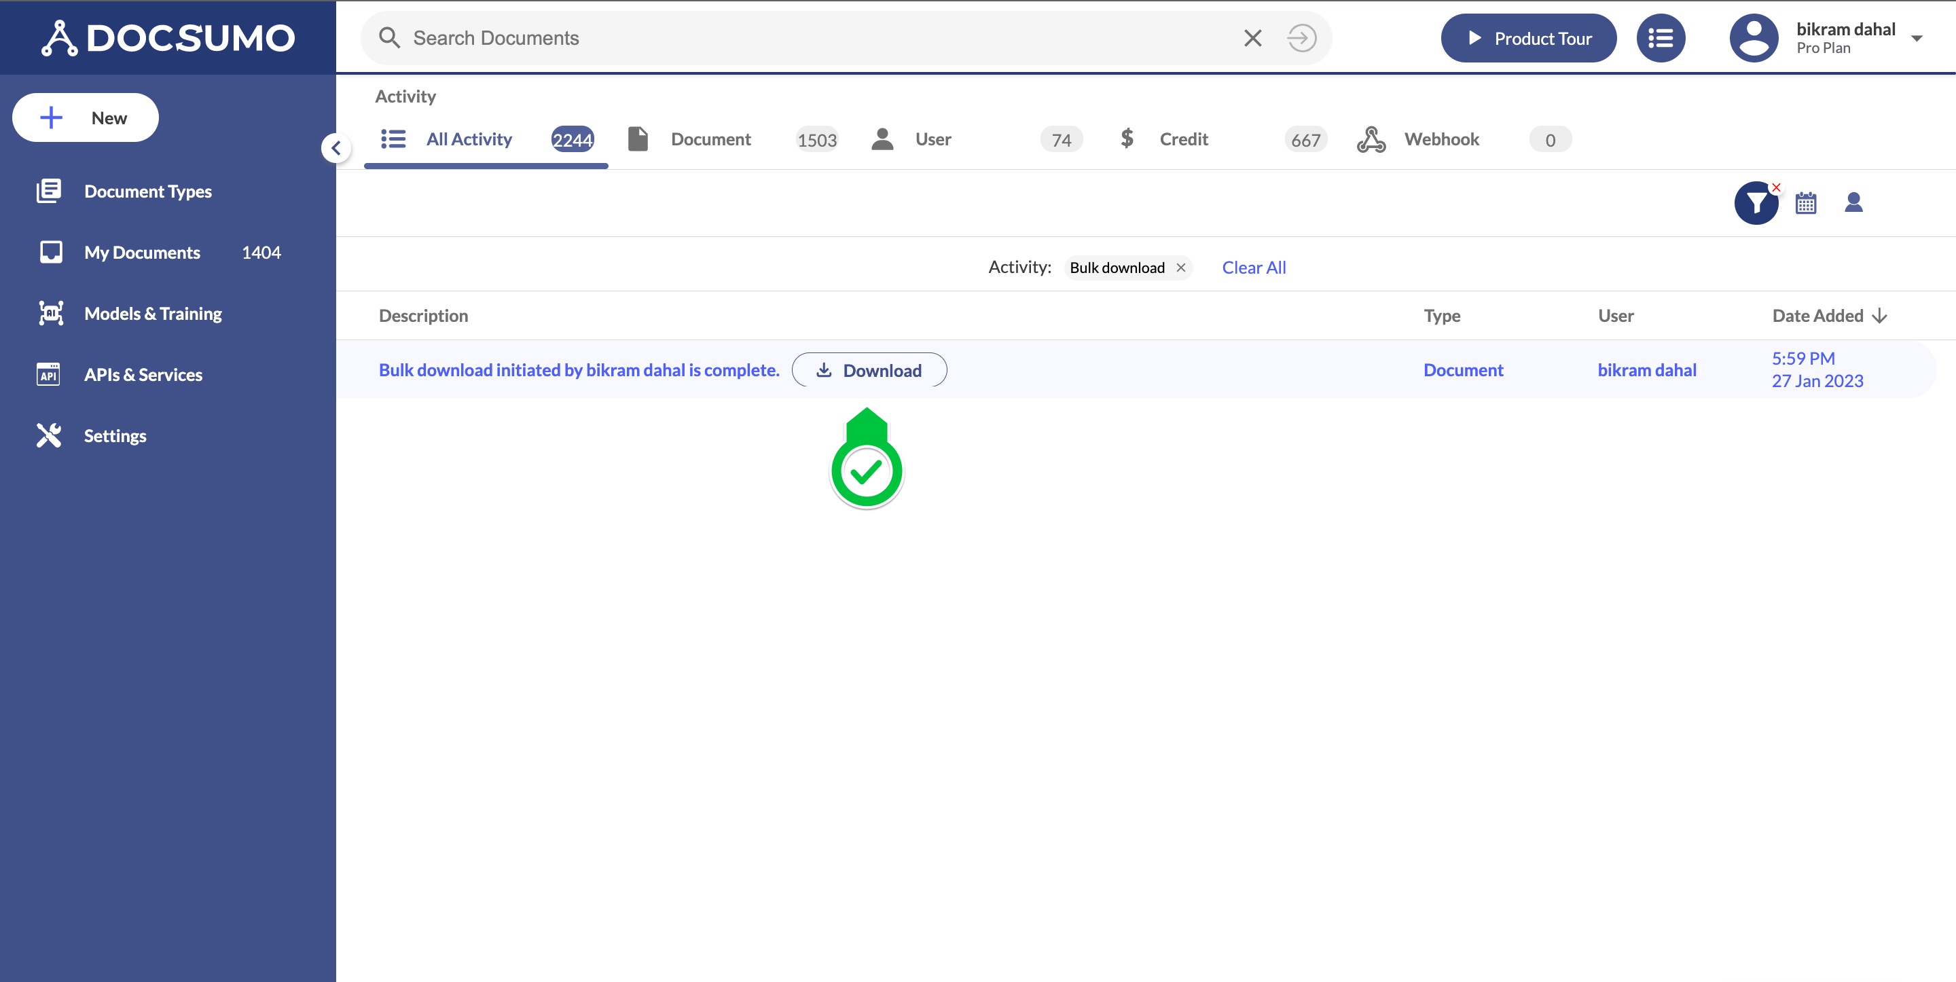The height and width of the screenshot is (982, 1956).
Task: Click the User tab person icon
Action: pyautogui.click(x=882, y=139)
